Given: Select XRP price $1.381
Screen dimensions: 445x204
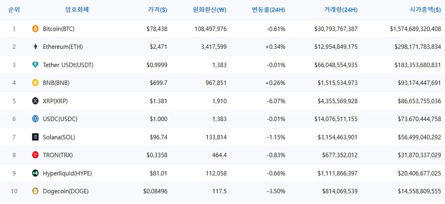Looking at the screenshot, I should click(159, 101).
